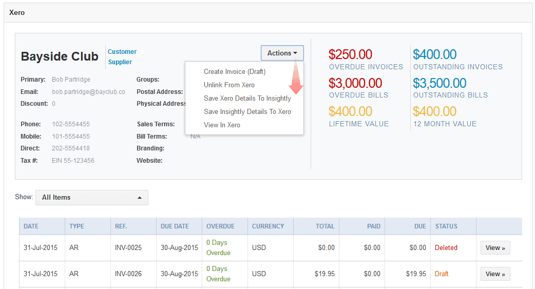View the INV-0026 invoice row
535x289 pixels.
tap(495, 274)
